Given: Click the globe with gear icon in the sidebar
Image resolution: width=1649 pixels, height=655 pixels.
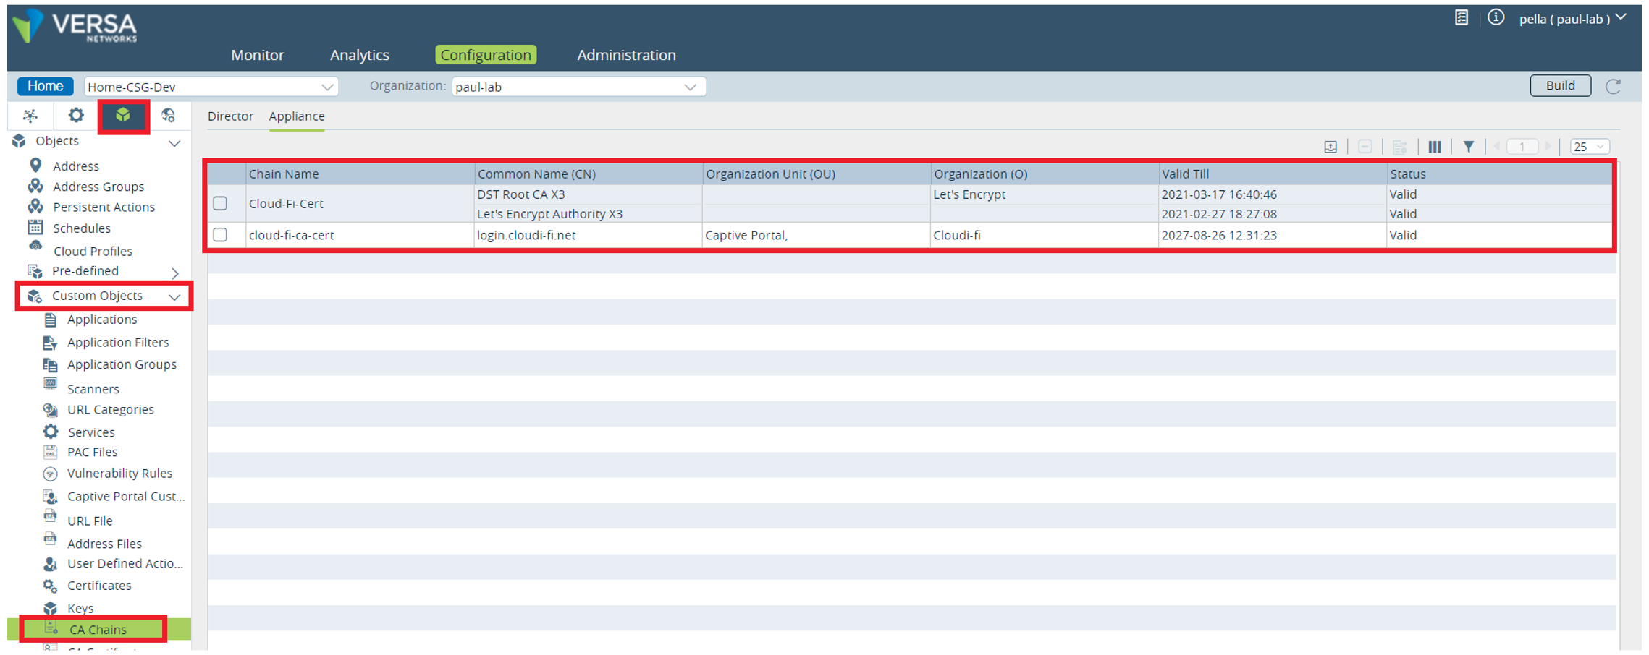Looking at the screenshot, I should click(x=171, y=116).
